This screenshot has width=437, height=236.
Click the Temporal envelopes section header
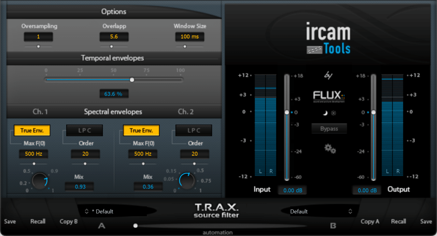tap(113, 58)
